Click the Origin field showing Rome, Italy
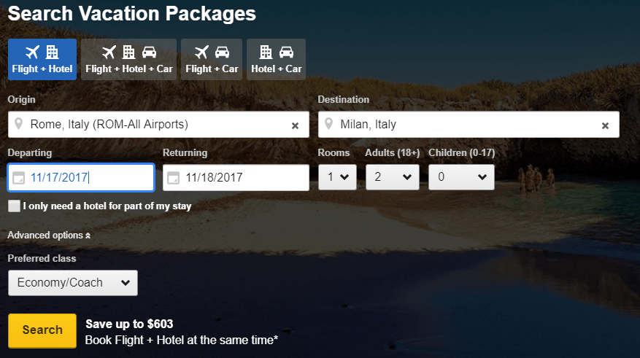This screenshot has width=640, height=358. [158, 125]
